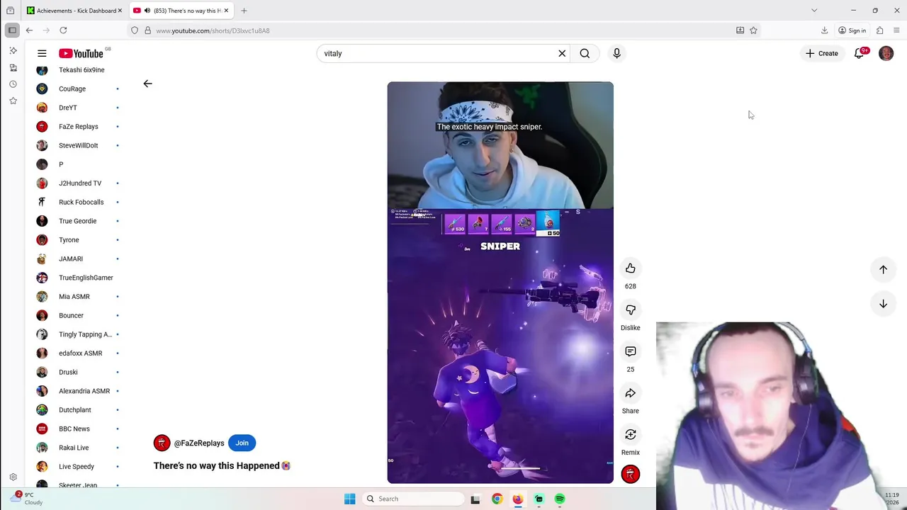Like this Short
Screen dimensions: 907x510
pyautogui.click(x=630, y=268)
